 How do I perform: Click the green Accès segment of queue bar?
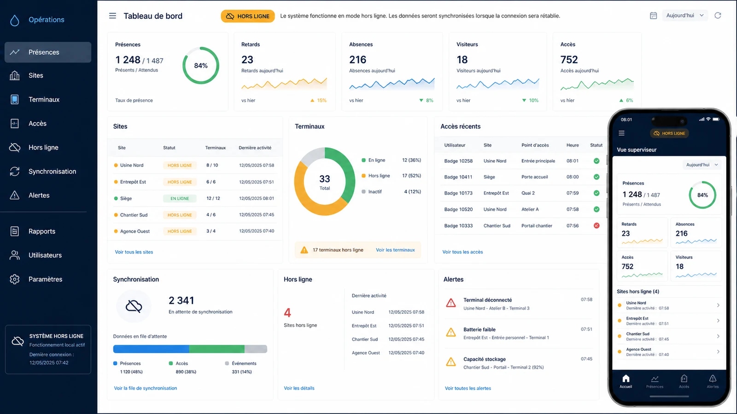(217, 349)
